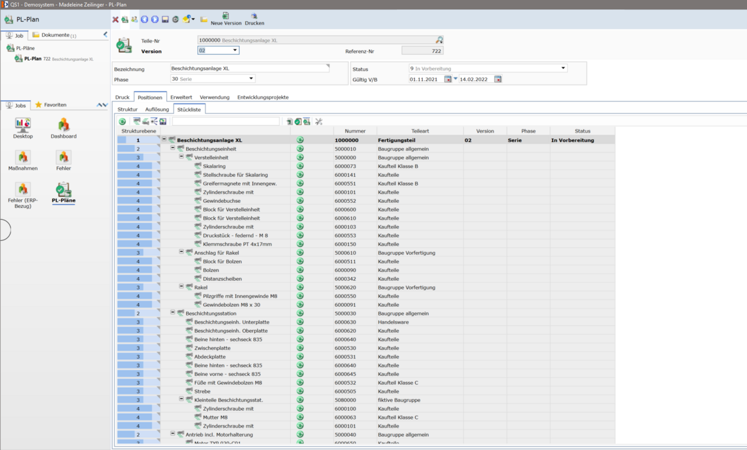The height and width of the screenshot is (450, 747).
Task: Click green arrow icon in Bolzen row
Action: (x=299, y=270)
